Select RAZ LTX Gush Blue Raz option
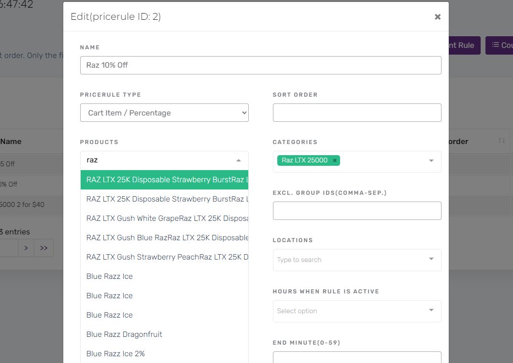This screenshot has height=363, width=513. (x=164, y=238)
